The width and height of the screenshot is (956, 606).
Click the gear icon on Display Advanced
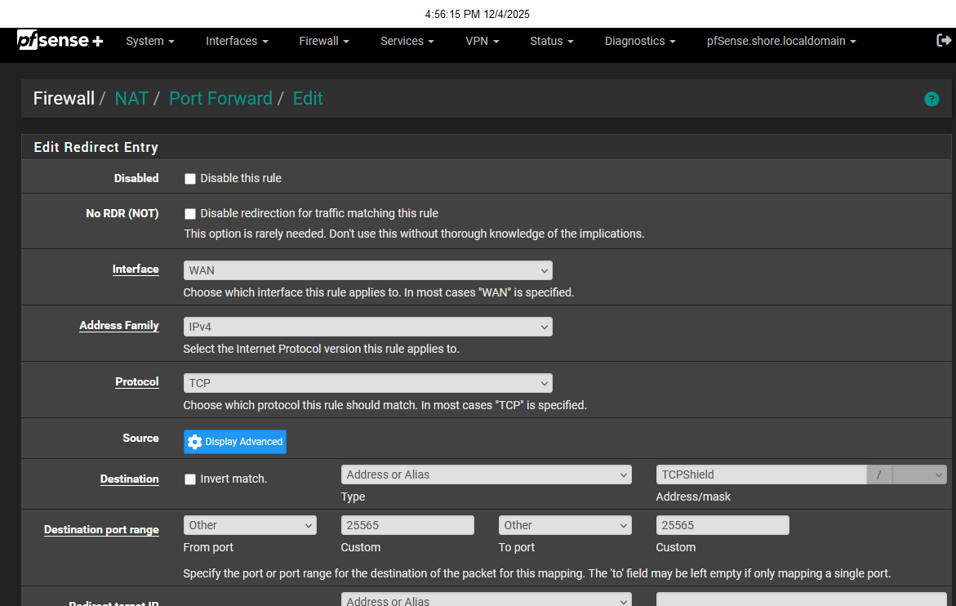[x=194, y=442]
